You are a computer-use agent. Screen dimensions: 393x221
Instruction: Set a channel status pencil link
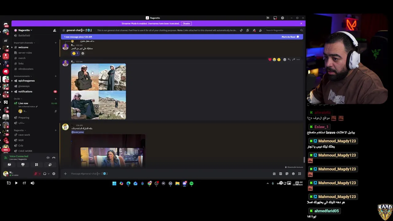[x=28, y=107]
